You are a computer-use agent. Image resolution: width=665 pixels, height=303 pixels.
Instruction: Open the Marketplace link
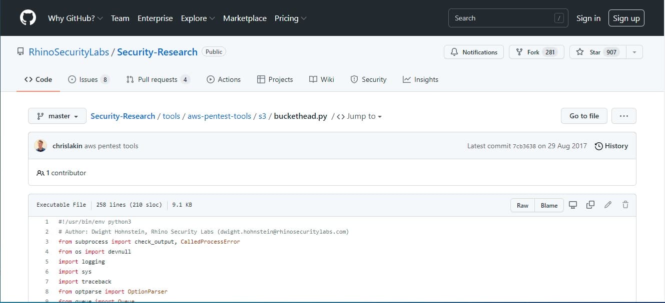[245, 18]
